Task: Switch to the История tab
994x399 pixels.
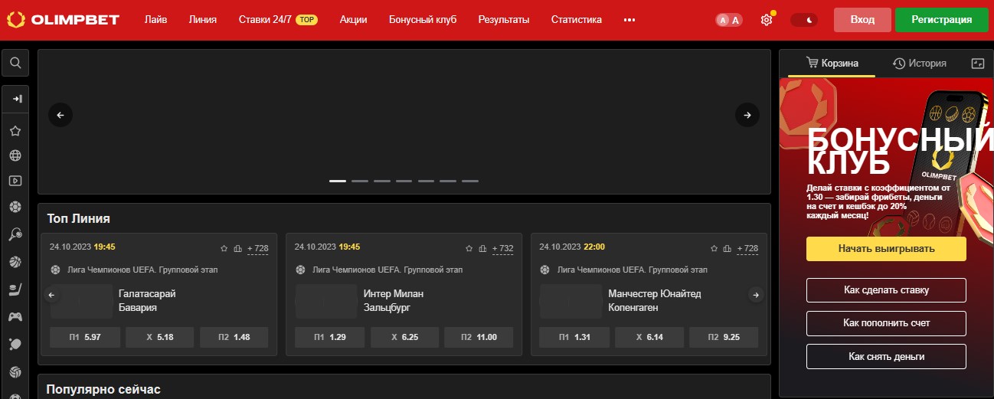Action: (x=920, y=64)
